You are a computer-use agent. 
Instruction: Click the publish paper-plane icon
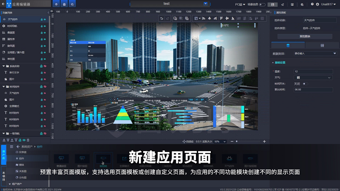283,4
